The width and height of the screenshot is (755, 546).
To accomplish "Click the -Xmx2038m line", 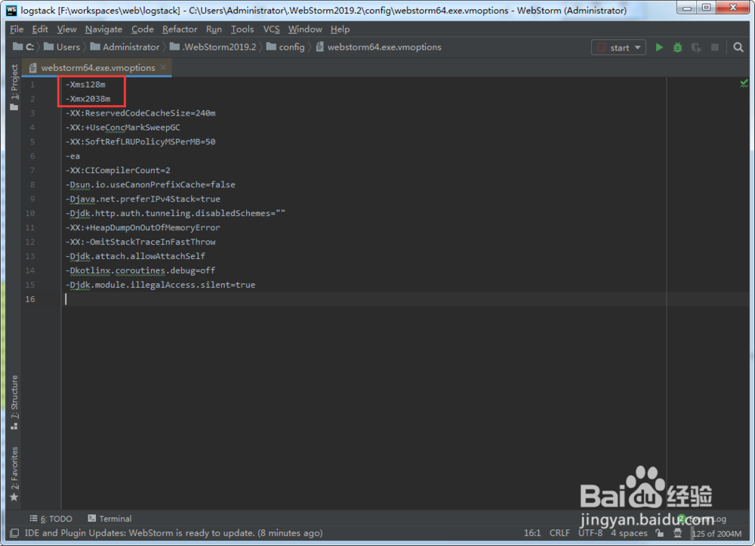I will (88, 99).
